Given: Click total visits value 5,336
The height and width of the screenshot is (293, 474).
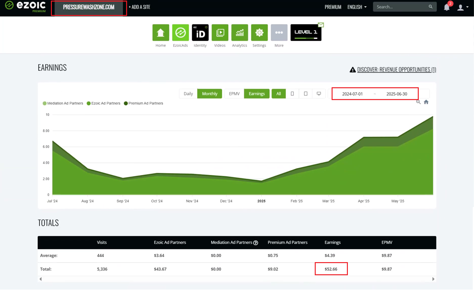Looking at the screenshot, I should click(x=102, y=269).
